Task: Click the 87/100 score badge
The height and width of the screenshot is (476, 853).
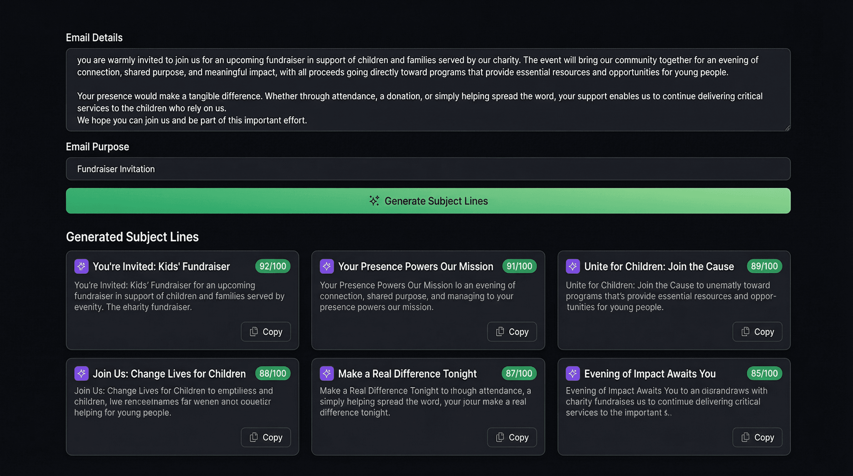Action: click(x=519, y=373)
